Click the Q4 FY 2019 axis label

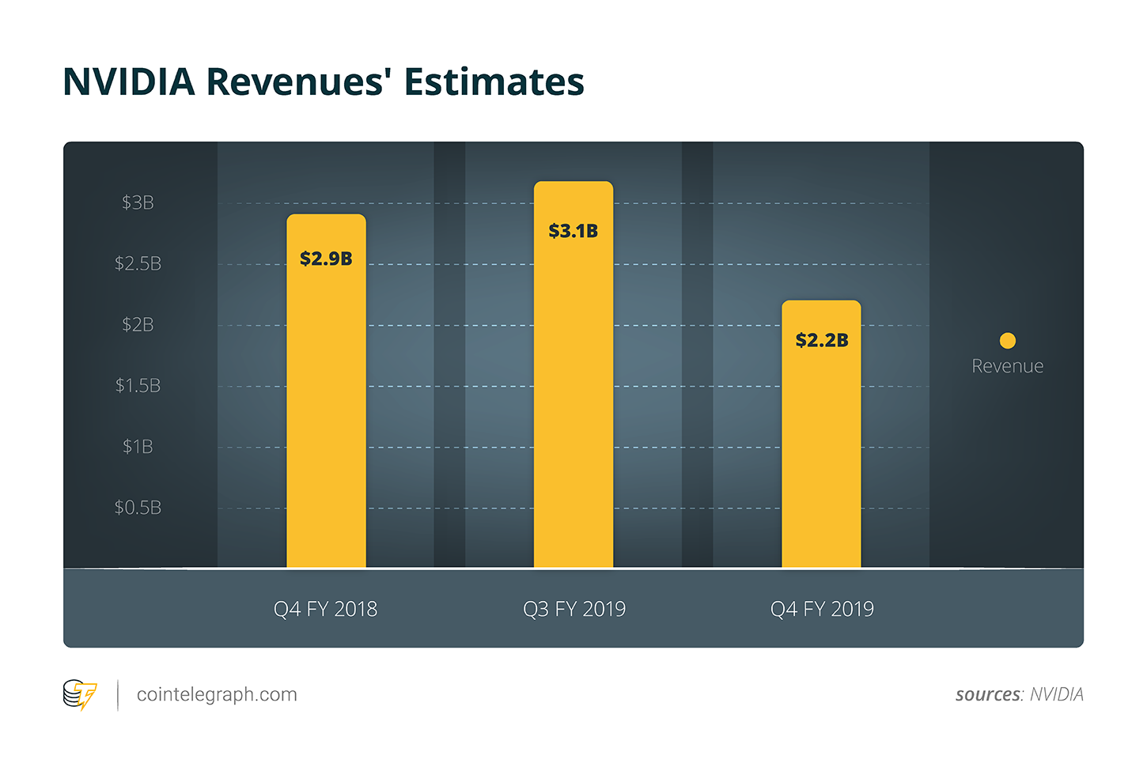tap(822, 609)
